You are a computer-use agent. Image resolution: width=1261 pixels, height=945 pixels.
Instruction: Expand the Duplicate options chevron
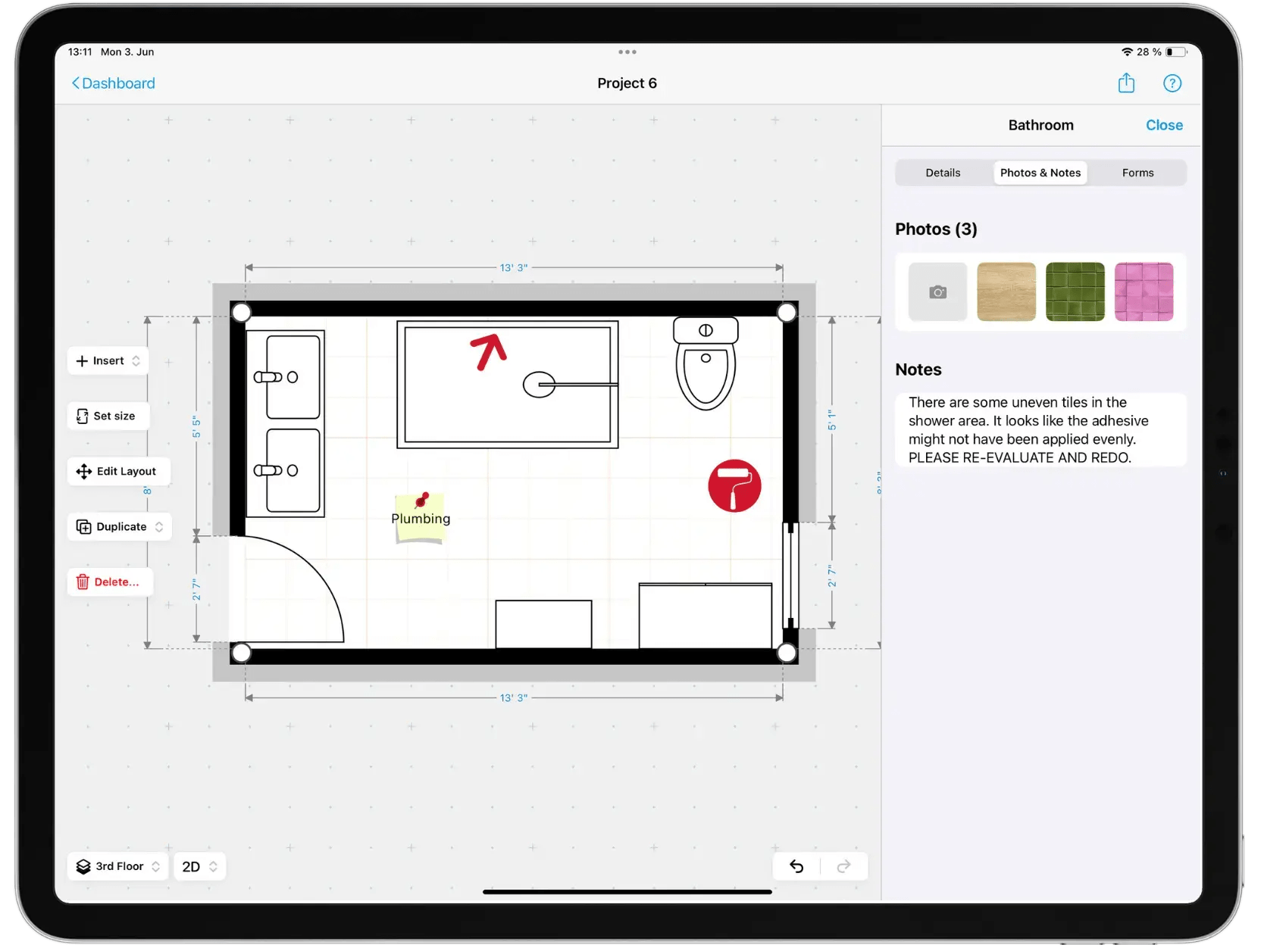160,526
